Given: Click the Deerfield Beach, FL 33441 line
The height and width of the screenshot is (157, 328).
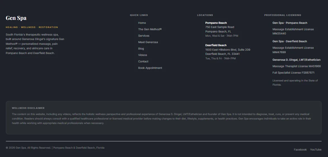Looking at the screenshot, I should pos(222,54).
